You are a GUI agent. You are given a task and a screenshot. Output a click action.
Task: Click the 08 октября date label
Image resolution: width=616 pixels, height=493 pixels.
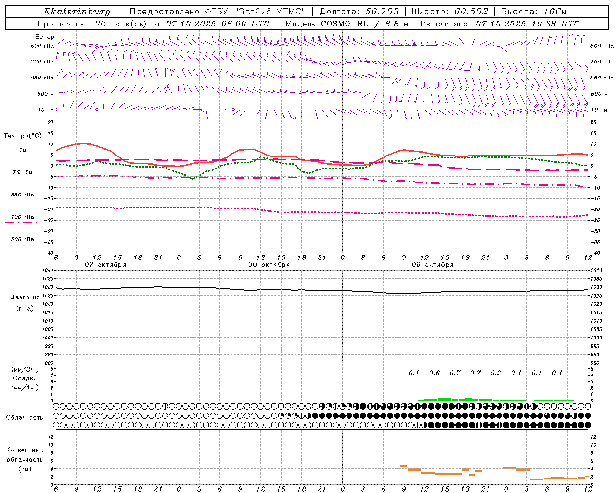point(269,265)
